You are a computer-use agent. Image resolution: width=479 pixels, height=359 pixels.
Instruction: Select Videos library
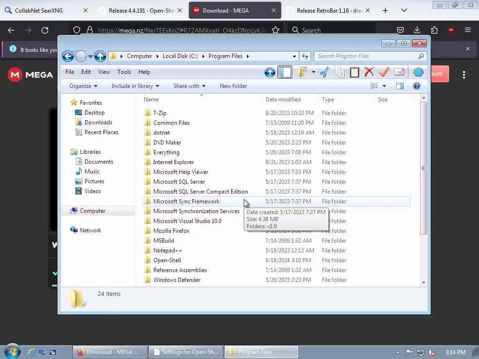click(x=93, y=191)
